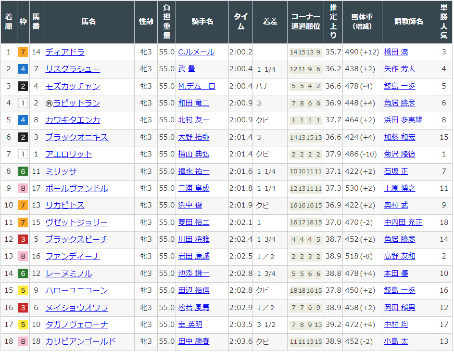Viewport: 454px width, 352px height.
Task: View trainer 加藤 和宏 page
Action: tap(400, 137)
